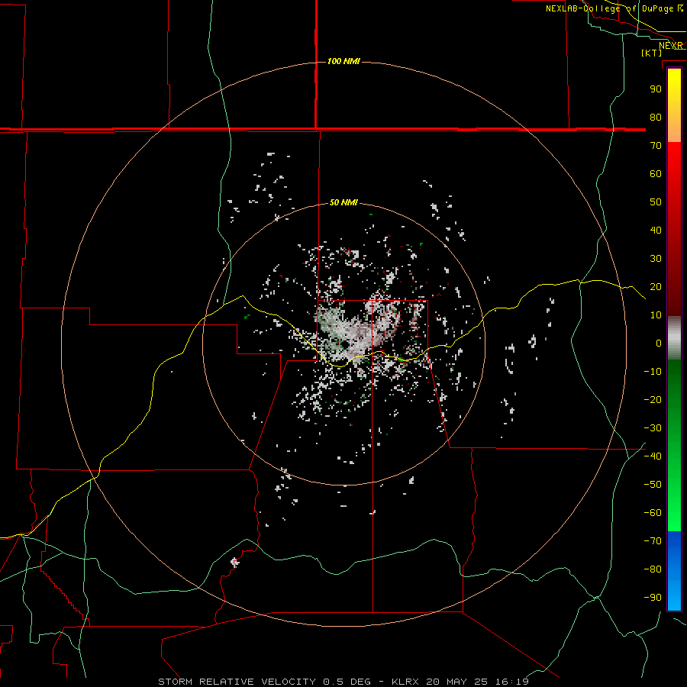Click the 70 value on the color scale
The height and width of the screenshot is (687, 687).
(x=656, y=146)
